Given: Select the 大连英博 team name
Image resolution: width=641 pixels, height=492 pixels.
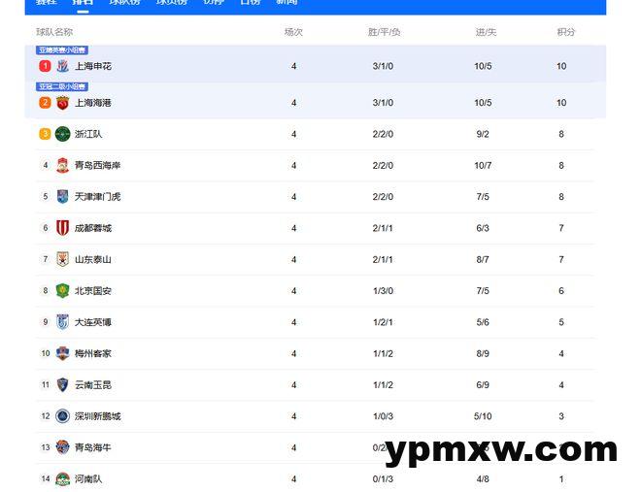Looking at the screenshot, I should [x=93, y=322].
